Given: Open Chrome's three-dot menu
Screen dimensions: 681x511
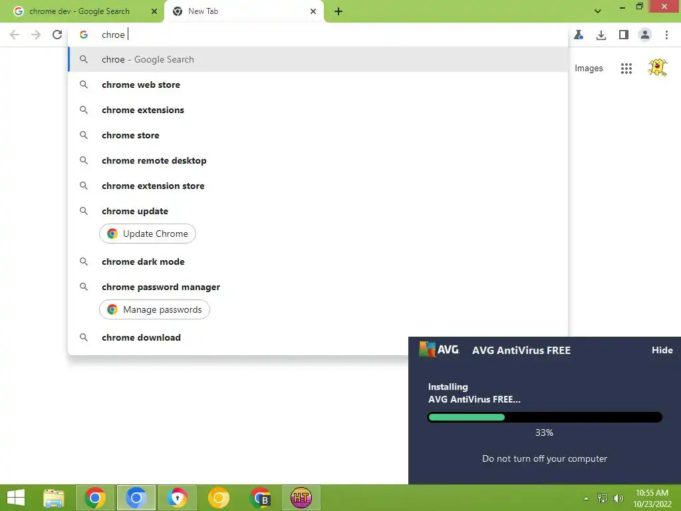Looking at the screenshot, I should pos(666,35).
